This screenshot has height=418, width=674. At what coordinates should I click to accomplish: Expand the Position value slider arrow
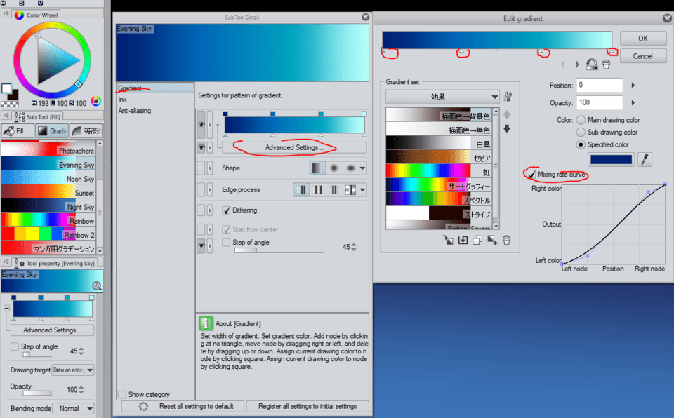point(633,85)
